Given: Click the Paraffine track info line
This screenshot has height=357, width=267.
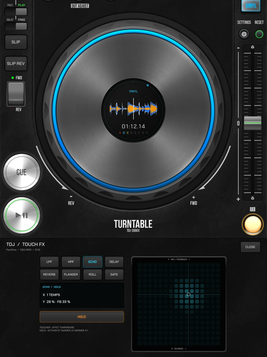Looking at the screenshot, I should pos(23,250).
